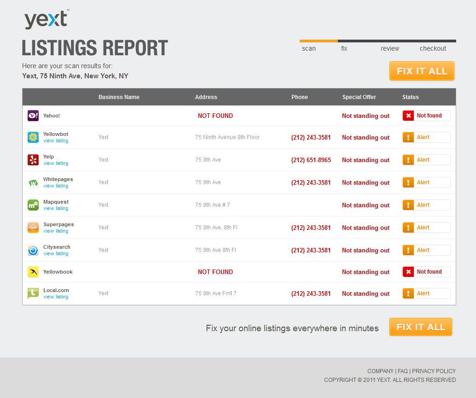Click the Alert status label for Superpages
This screenshot has width=476, height=398.
[423, 228]
